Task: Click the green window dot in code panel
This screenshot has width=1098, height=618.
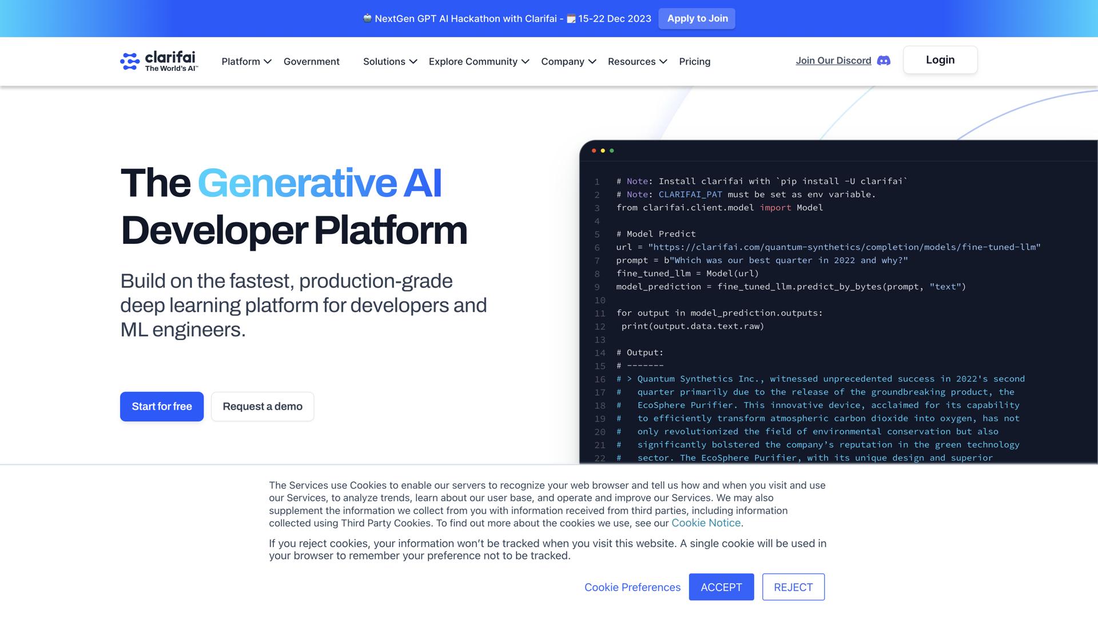Action: pos(612,150)
